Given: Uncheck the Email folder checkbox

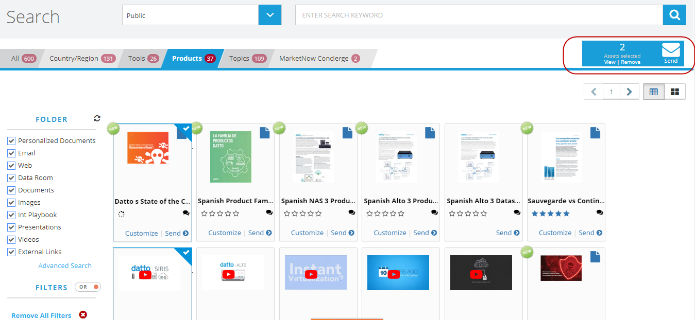Looking at the screenshot, I should pyautogui.click(x=11, y=153).
